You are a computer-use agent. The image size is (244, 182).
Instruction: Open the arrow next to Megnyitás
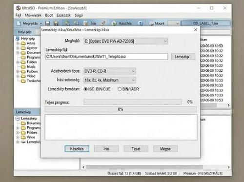coord(41,23)
